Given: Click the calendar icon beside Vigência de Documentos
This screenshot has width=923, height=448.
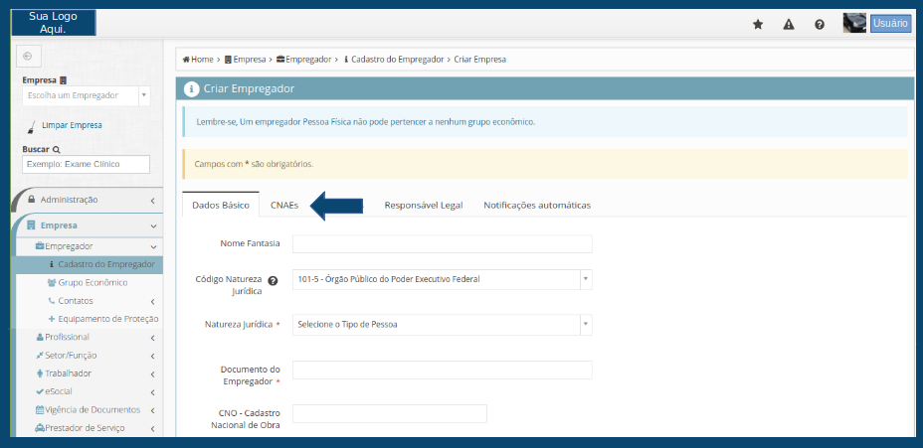Looking at the screenshot, I should click(x=40, y=410).
